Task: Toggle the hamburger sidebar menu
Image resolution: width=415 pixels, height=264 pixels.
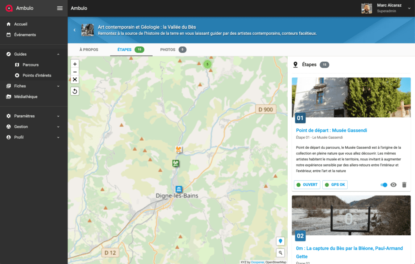Action: pyautogui.click(x=60, y=8)
